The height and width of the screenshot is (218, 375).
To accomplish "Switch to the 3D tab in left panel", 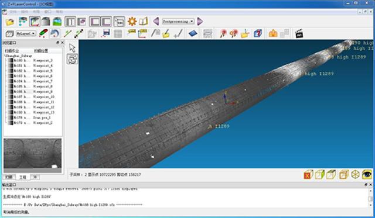I will point(35,177).
